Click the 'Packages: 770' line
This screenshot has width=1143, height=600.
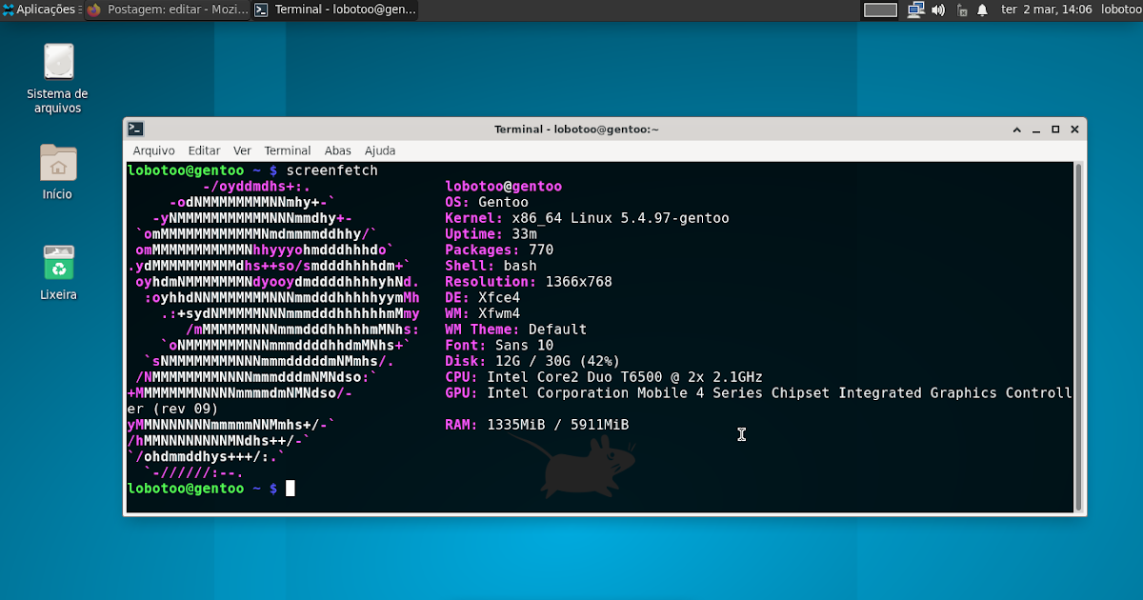499,250
